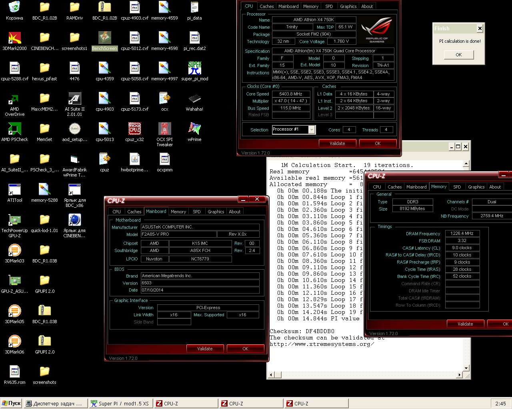Click OK in the Finish dialog

[x=459, y=55]
